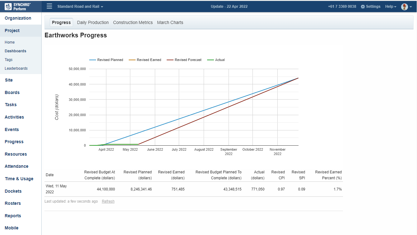Open the Help dropdown menu

click(391, 7)
